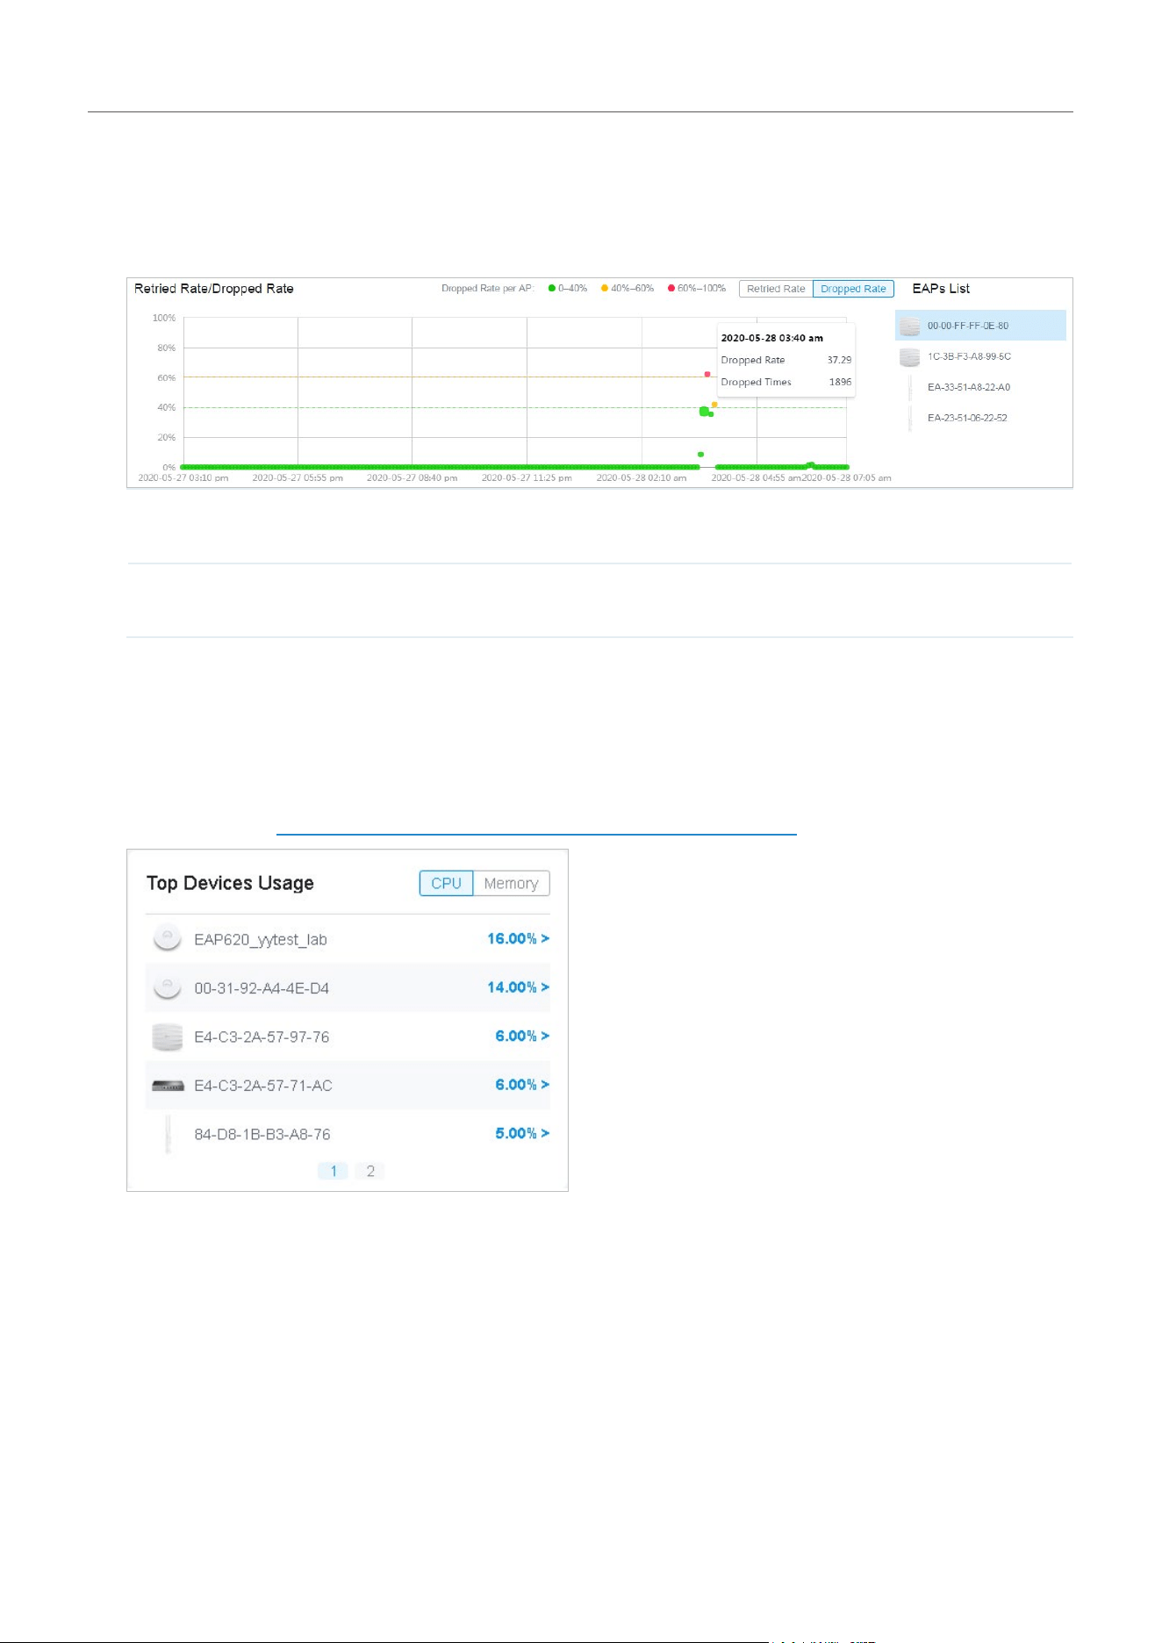Click the yellow 40%–60% legend dot
Image resolution: width=1162 pixels, height=1643 pixels.
coord(605,288)
